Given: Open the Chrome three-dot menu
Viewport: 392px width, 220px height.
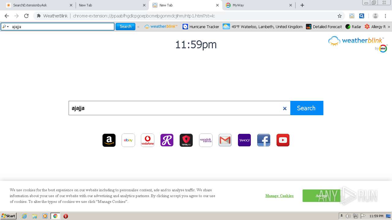Looking at the screenshot, I should click(x=386, y=16).
